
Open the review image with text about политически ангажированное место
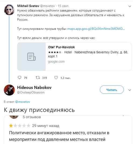[68, 130]
